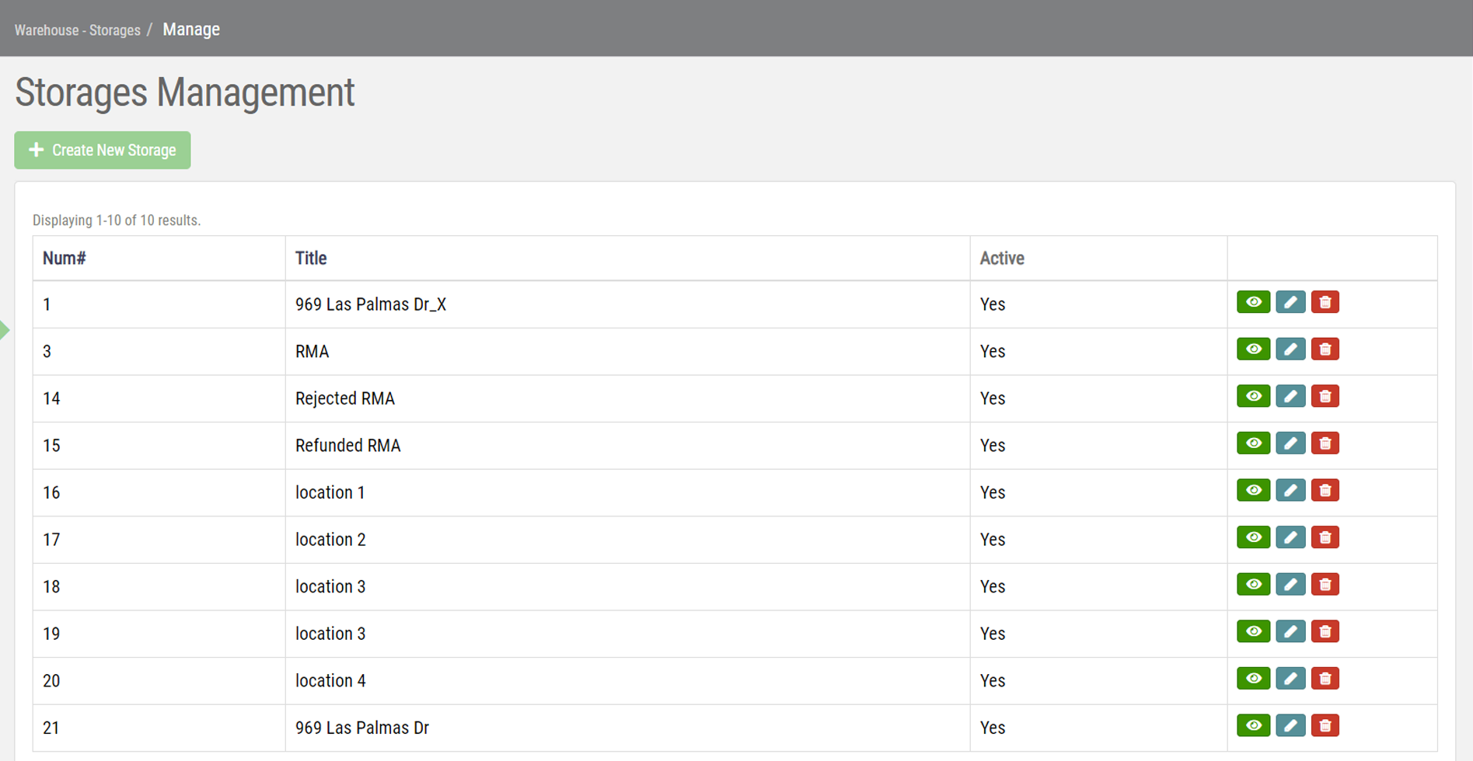Edit the location 2 storage
The width and height of the screenshot is (1473, 761).
1290,537
